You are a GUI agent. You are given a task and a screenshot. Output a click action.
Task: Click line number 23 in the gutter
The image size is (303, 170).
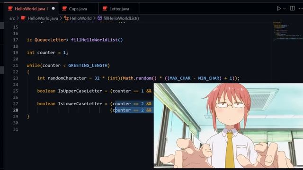[x=16, y=78]
